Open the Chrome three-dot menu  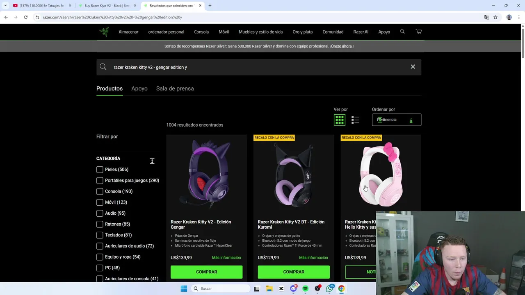(519, 17)
